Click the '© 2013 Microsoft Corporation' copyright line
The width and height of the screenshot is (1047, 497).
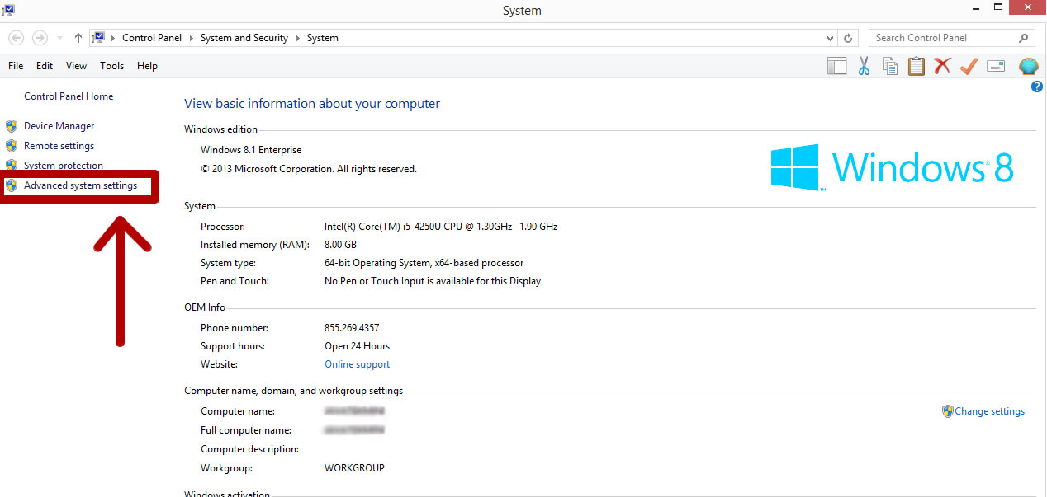tap(309, 169)
